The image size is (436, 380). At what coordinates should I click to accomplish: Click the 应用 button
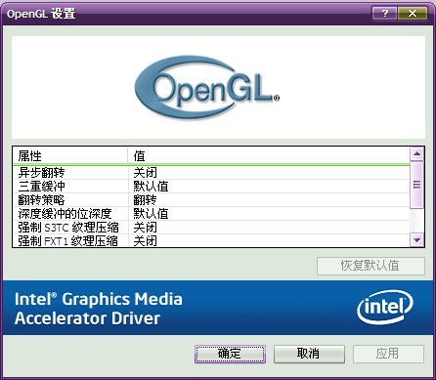click(x=388, y=354)
